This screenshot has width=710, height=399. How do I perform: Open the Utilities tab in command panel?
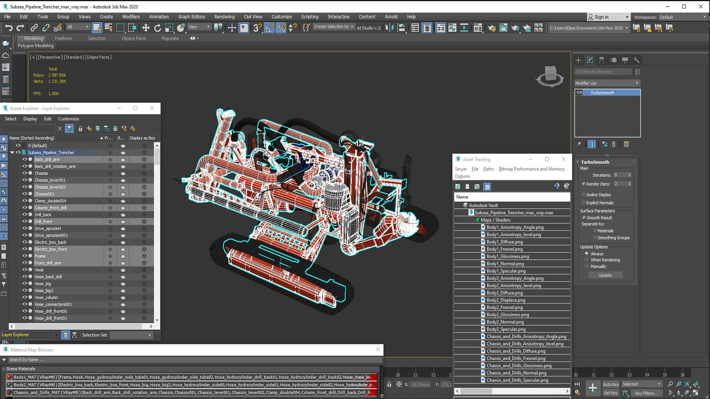pos(636,60)
